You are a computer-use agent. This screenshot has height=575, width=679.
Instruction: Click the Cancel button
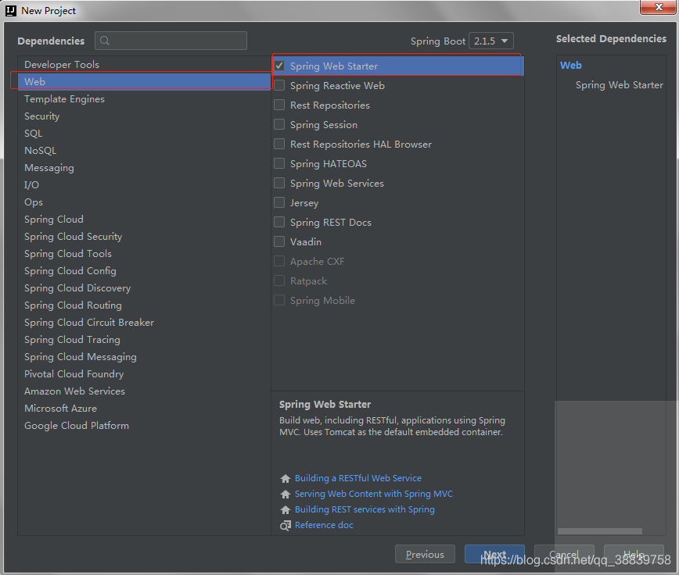tap(564, 554)
